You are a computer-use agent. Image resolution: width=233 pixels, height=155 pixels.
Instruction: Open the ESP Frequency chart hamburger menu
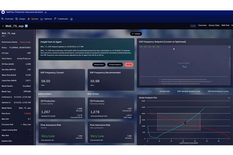click(x=229, y=47)
